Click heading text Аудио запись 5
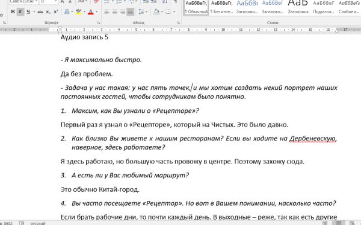The width and height of the screenshot is (361, 225). [84, 37]
